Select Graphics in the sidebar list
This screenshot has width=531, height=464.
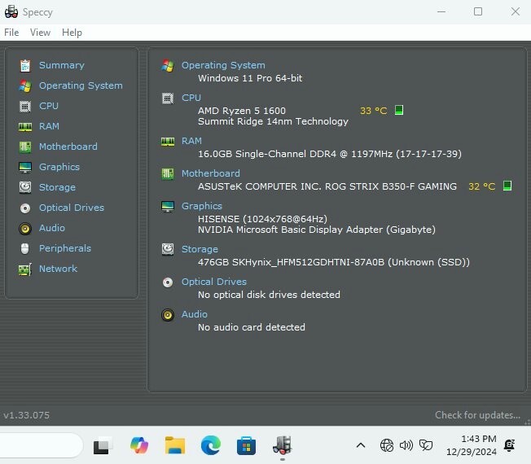[59, 167]
